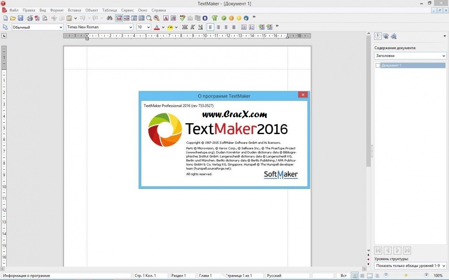Image resolution: width=449 pixels, height=280 pixels.
Task: Open the Правка menu
Action: click(x=29, y=10)
